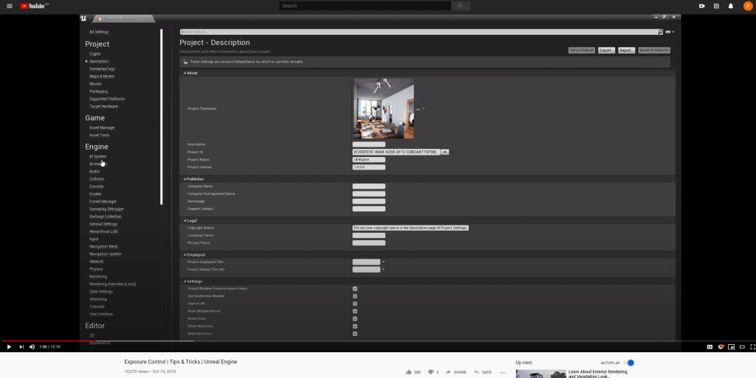This screenshot has width=756, height=378.
Task: Uncheck Should Window Preserve Aspect Ratio
Action: click(x=355, y=289)
